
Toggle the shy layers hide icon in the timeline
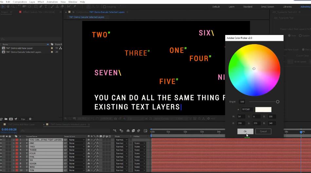[128, 130]
